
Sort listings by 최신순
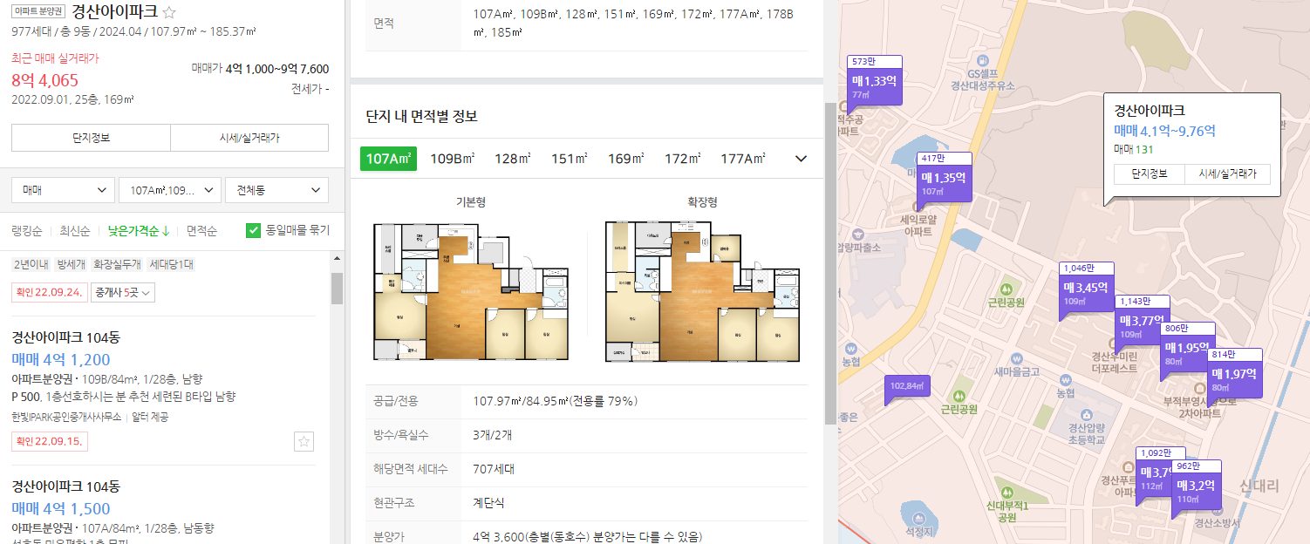coord(75,231)
